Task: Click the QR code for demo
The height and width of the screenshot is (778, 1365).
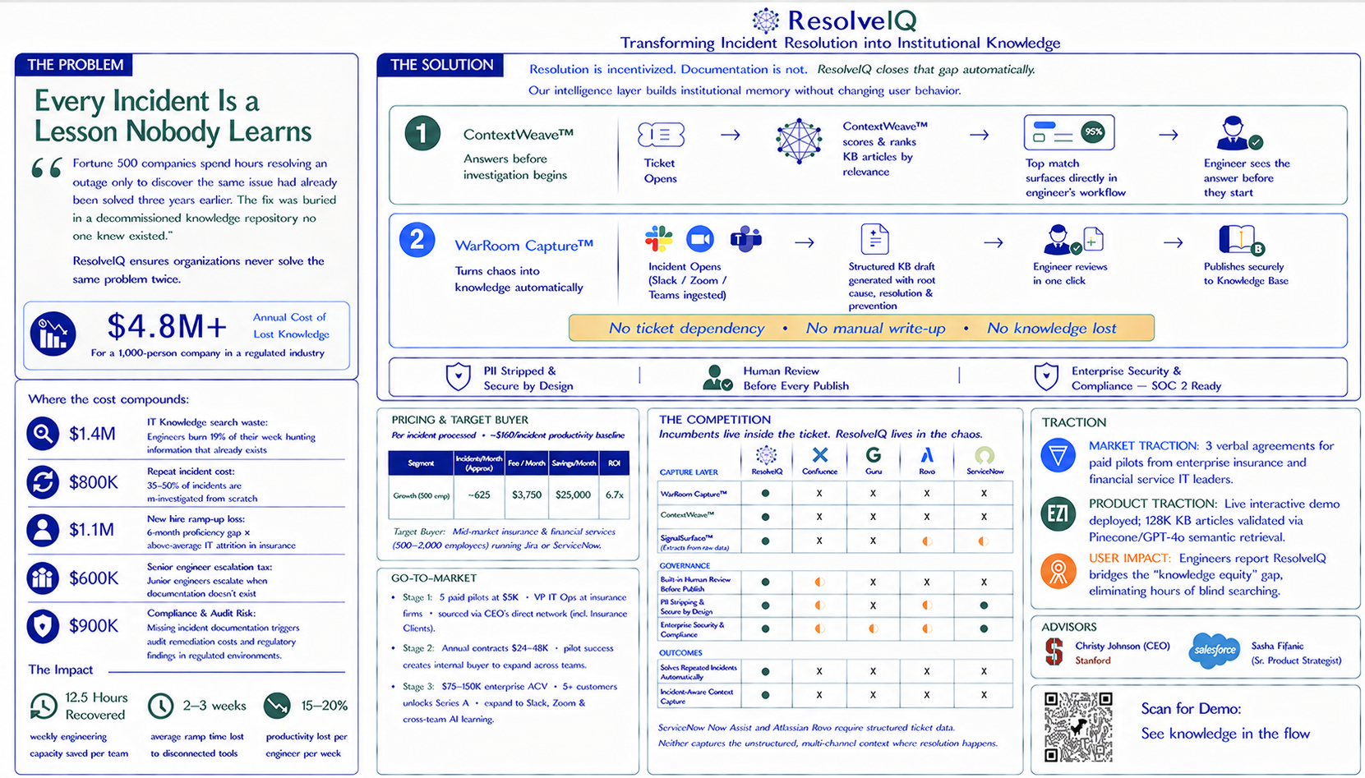Action: pos(1078,727)
